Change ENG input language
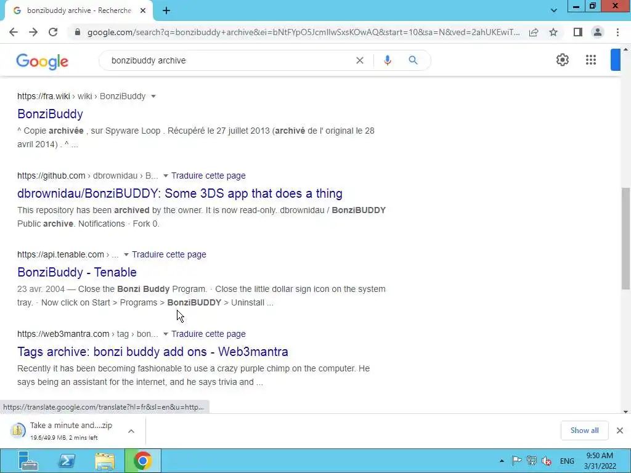The height and width of the screenshot is (473, 631). (x=567, y=461)
